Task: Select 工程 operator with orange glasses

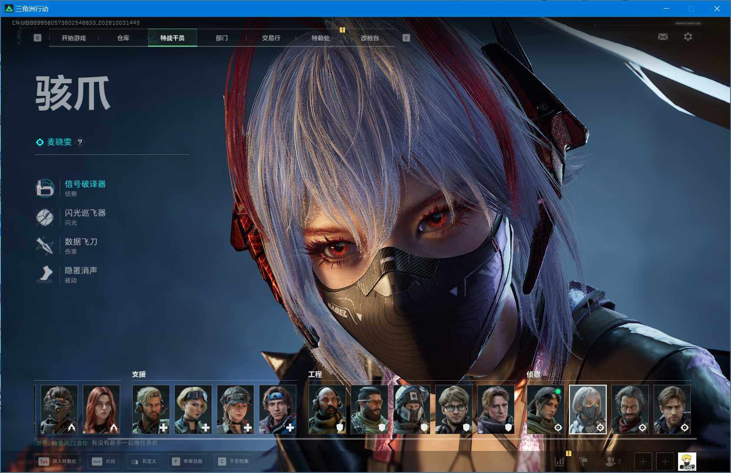Action: tap(369, 410)
